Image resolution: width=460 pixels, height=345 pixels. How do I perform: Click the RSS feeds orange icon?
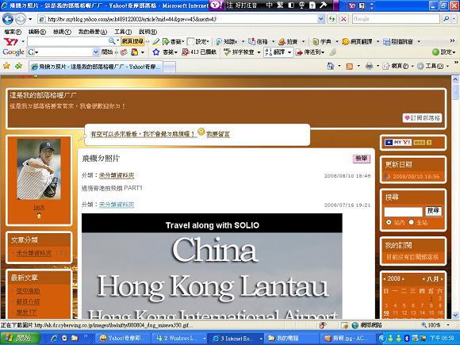(350, 67)
